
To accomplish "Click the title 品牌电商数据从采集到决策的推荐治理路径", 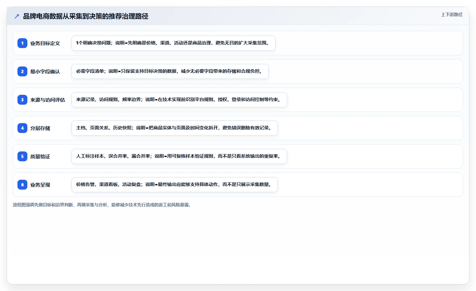I will (x=86, y=16).
